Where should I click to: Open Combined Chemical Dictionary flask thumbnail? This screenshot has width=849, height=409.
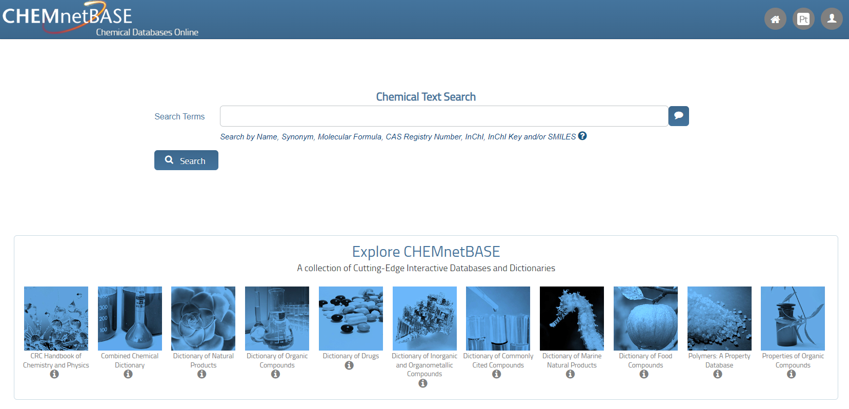click(130, 318)
